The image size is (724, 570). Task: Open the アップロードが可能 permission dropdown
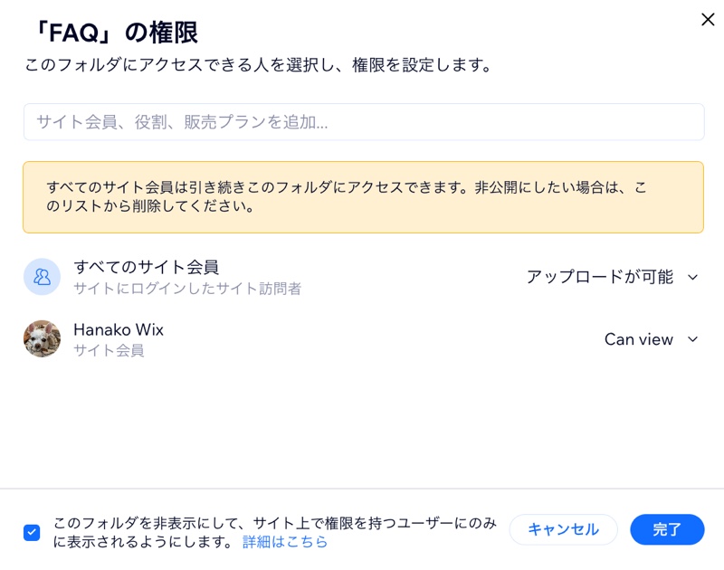click(x=613, y=277)
